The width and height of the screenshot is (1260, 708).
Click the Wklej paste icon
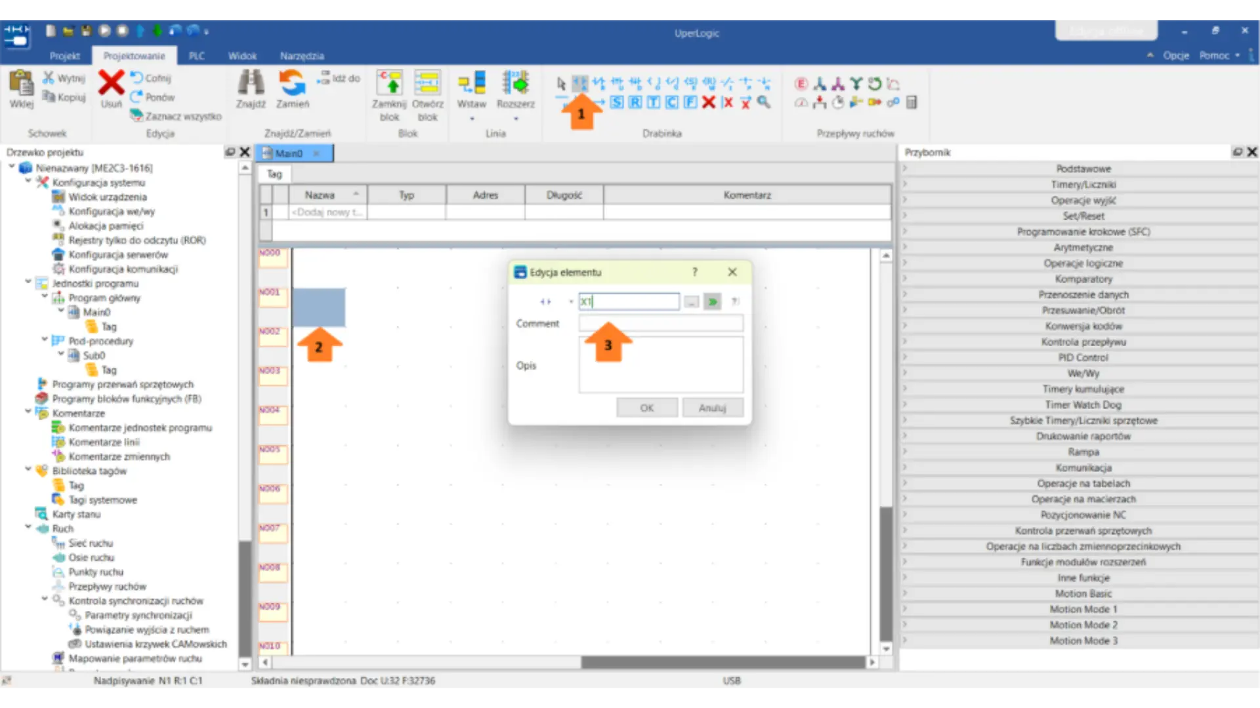pos(21,83)
